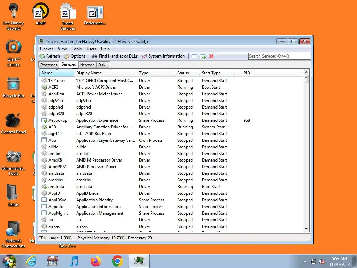Click the AppMgmt service icon
This screenshot has height=268, width=357.
[x=44, y=213]
